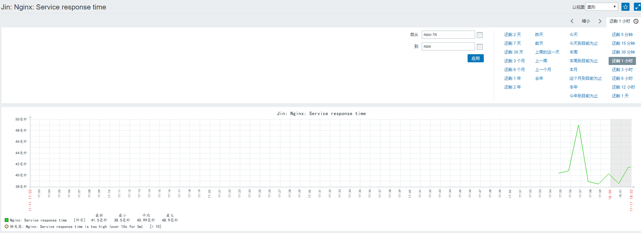Click 缩小 to zoom out the time range
Screen dimensions: 641x233
(586, 21)
